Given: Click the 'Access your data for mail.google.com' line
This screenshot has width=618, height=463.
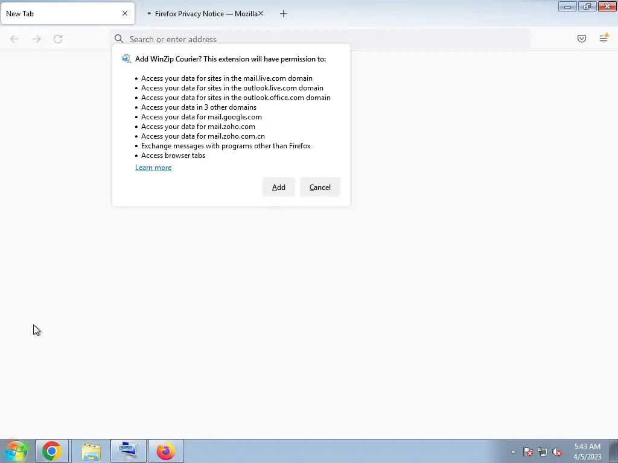Looking at the screenshot, I should pos(202,117).
